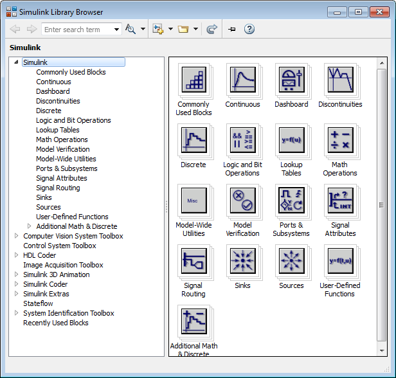Image resolution: width=396 pixels, height=378 pixels.
Task: Expand the HDL Coder tree node
Action: (x=17, y=255)
